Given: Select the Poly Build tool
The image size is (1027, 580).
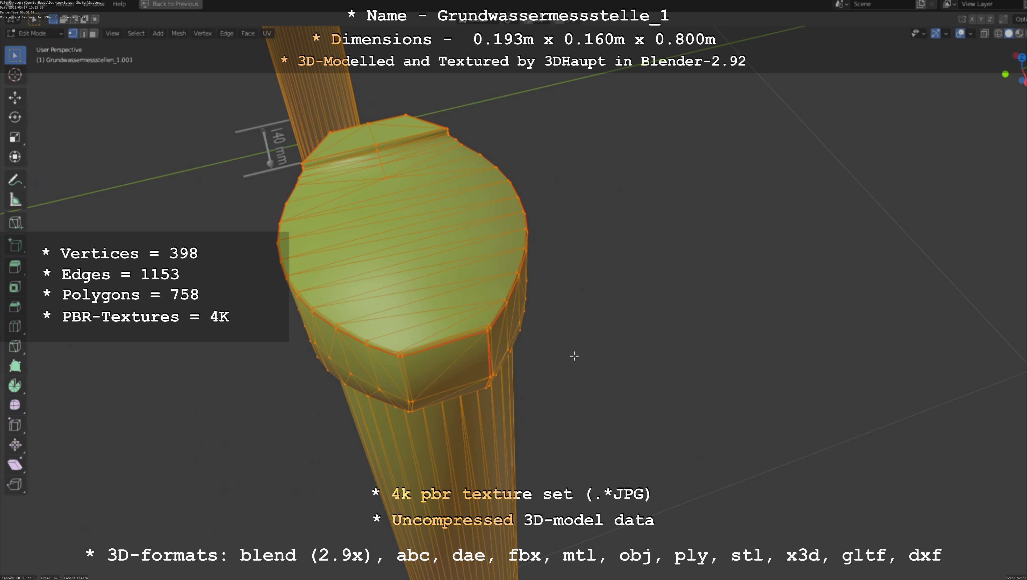Looking at the screenshot, I should pyautogui.click(x=15, y=366).
